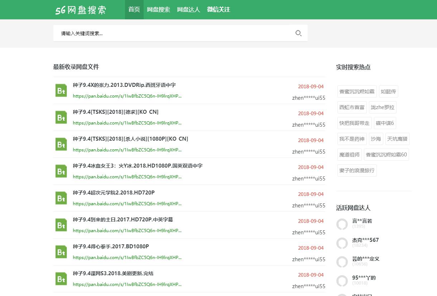Click the avatar beside 95***丫的
The height and width of the screenshot is (296, 437).
point(342,281)
